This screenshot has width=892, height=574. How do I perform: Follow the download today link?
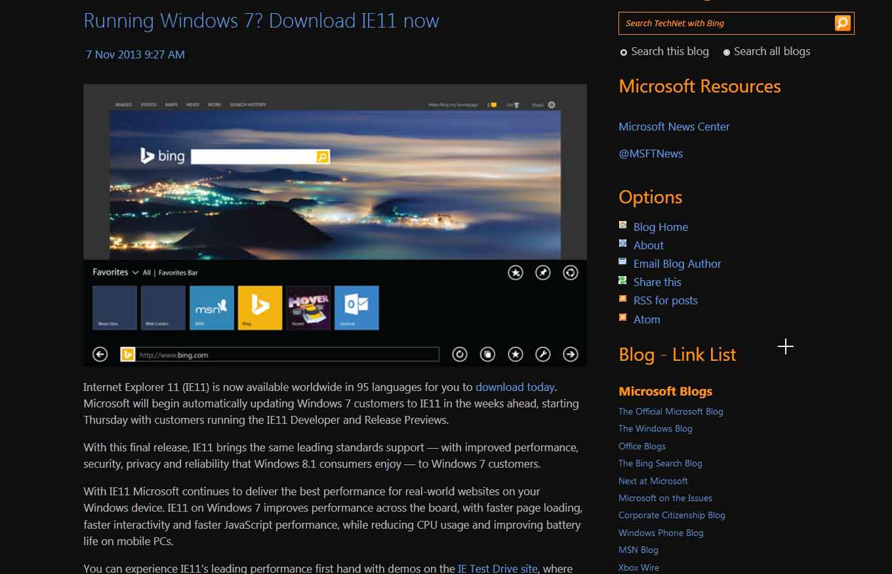[x=515, y=387]
